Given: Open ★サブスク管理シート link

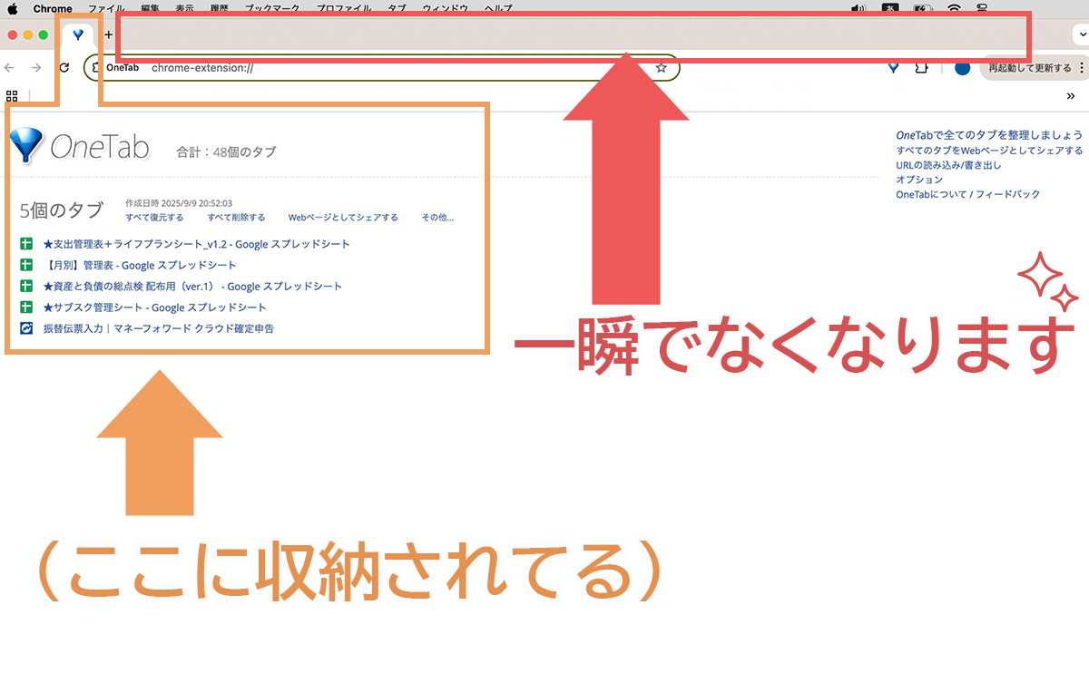Looking at the screenshot, I should (x=155, y=307).
